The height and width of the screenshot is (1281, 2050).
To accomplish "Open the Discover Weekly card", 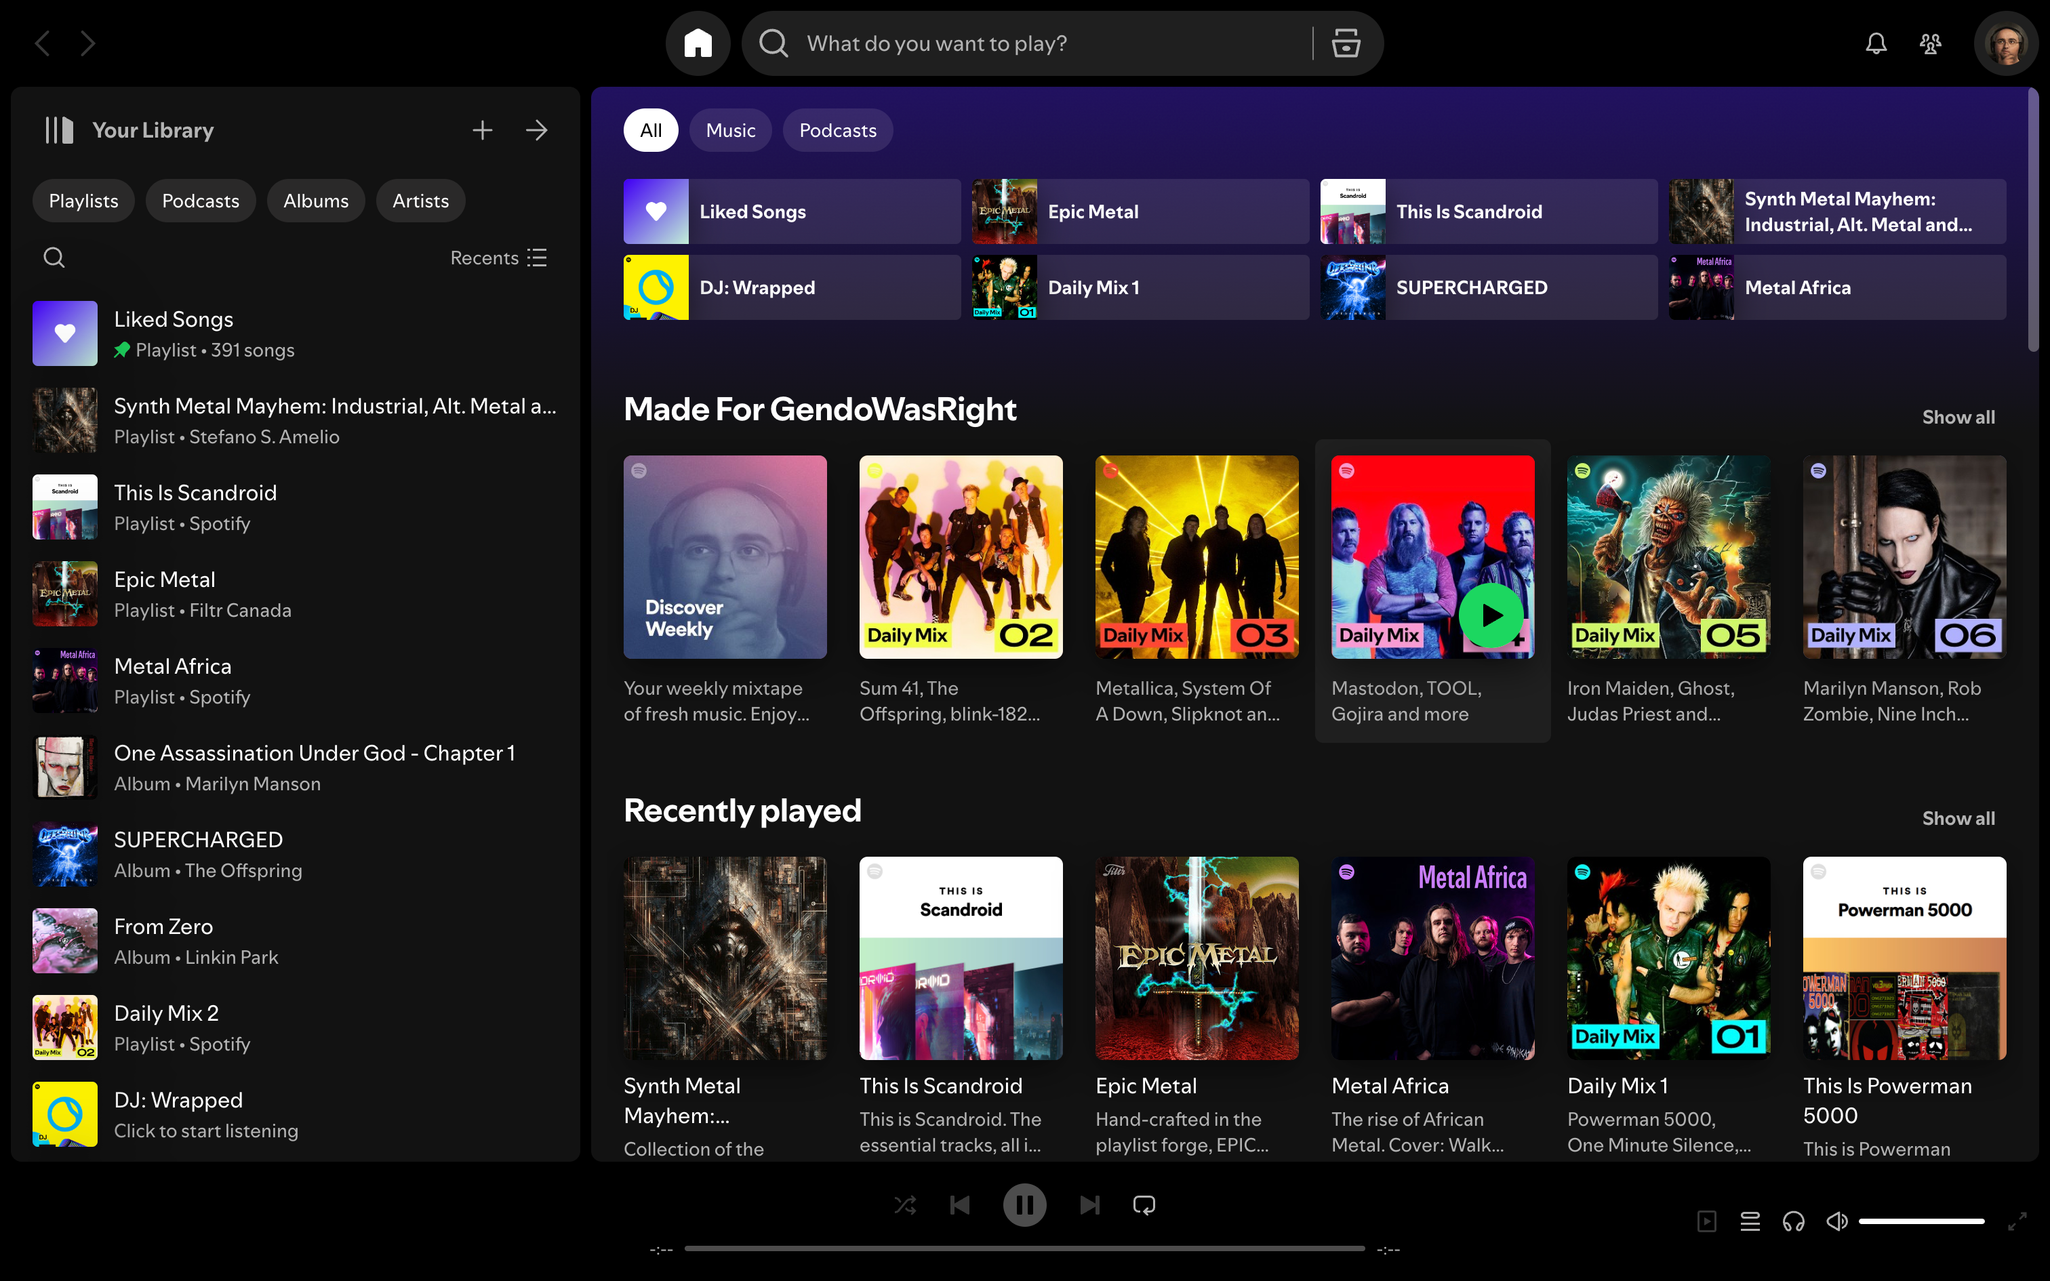I will (725, 590).
